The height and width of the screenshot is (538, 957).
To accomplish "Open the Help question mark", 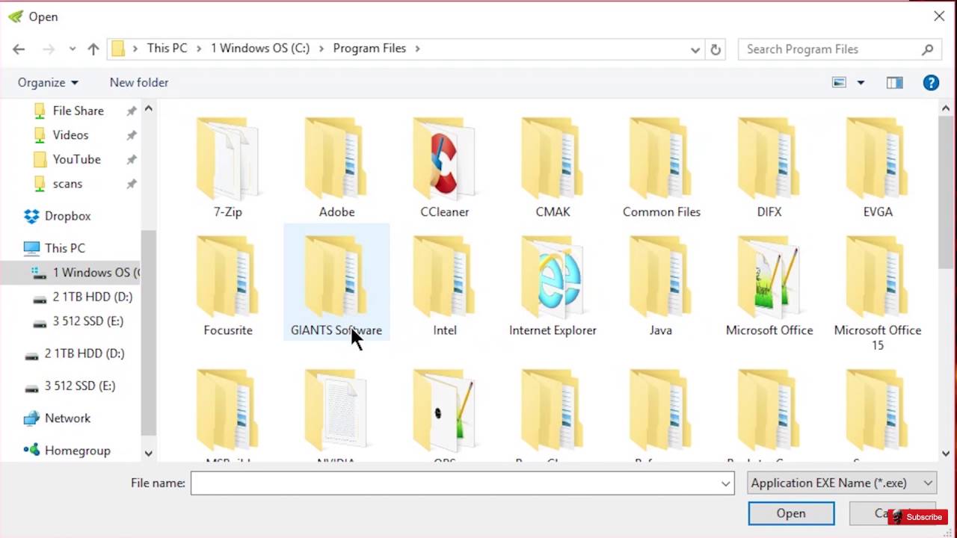I will pos(931,83).
